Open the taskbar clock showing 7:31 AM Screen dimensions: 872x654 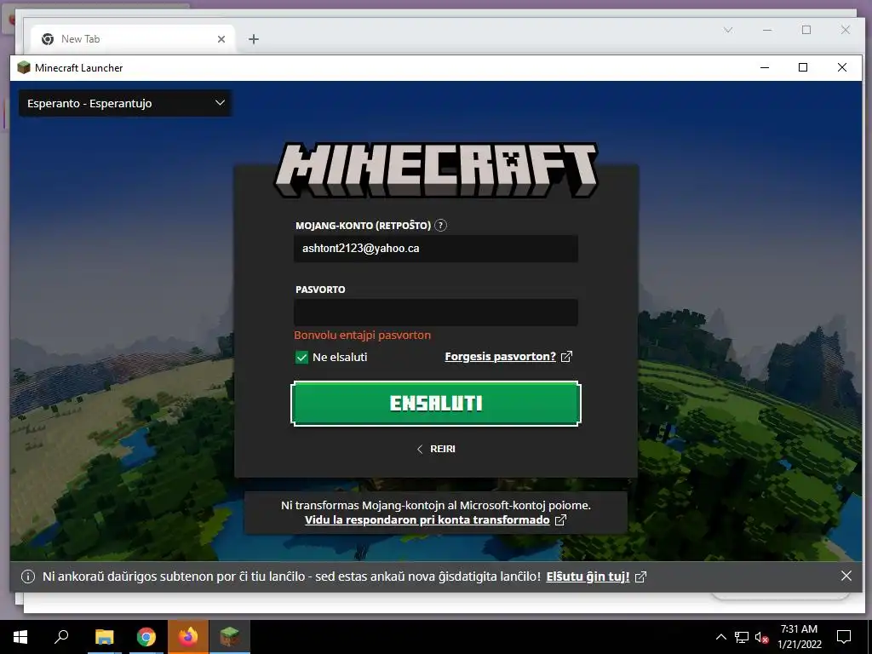tap(799, 637)
